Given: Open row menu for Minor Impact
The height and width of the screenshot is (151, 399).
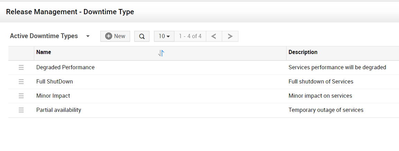Looking at the screenshot, I should coord(21,96).
